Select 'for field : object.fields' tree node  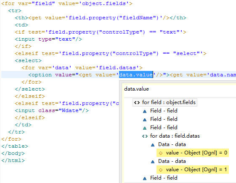click(165, 102)
